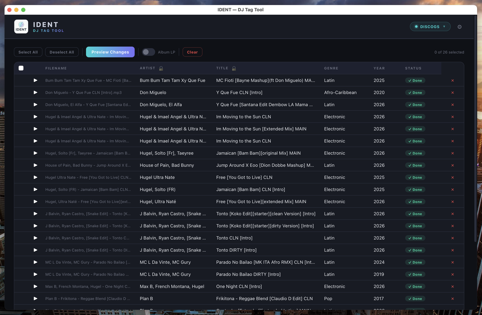This screenshot has width=482, height=315.
Task: Click the year 2019 cell
Action: pyautogui.click(x=379, y=274)
